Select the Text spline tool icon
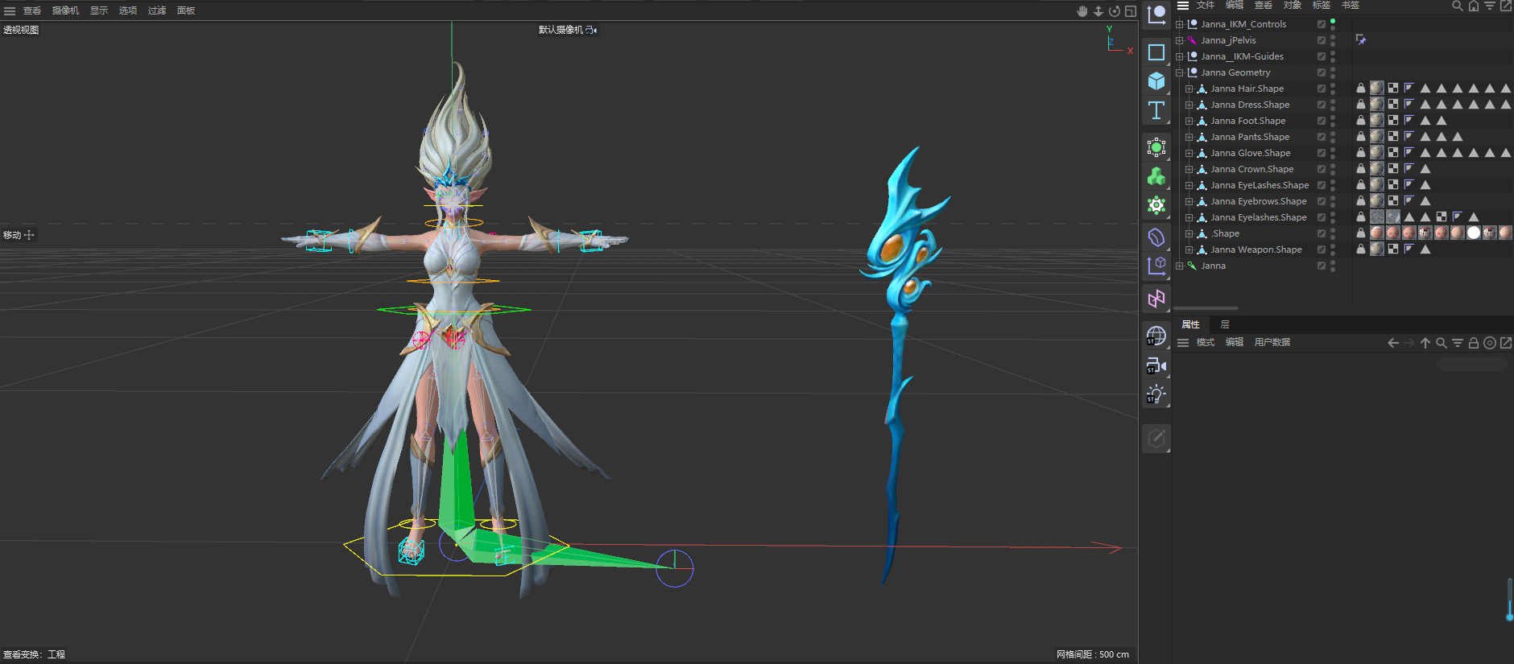This screenshot has width=1514, height=664. pyautogui.click(x=1156, y=110)
